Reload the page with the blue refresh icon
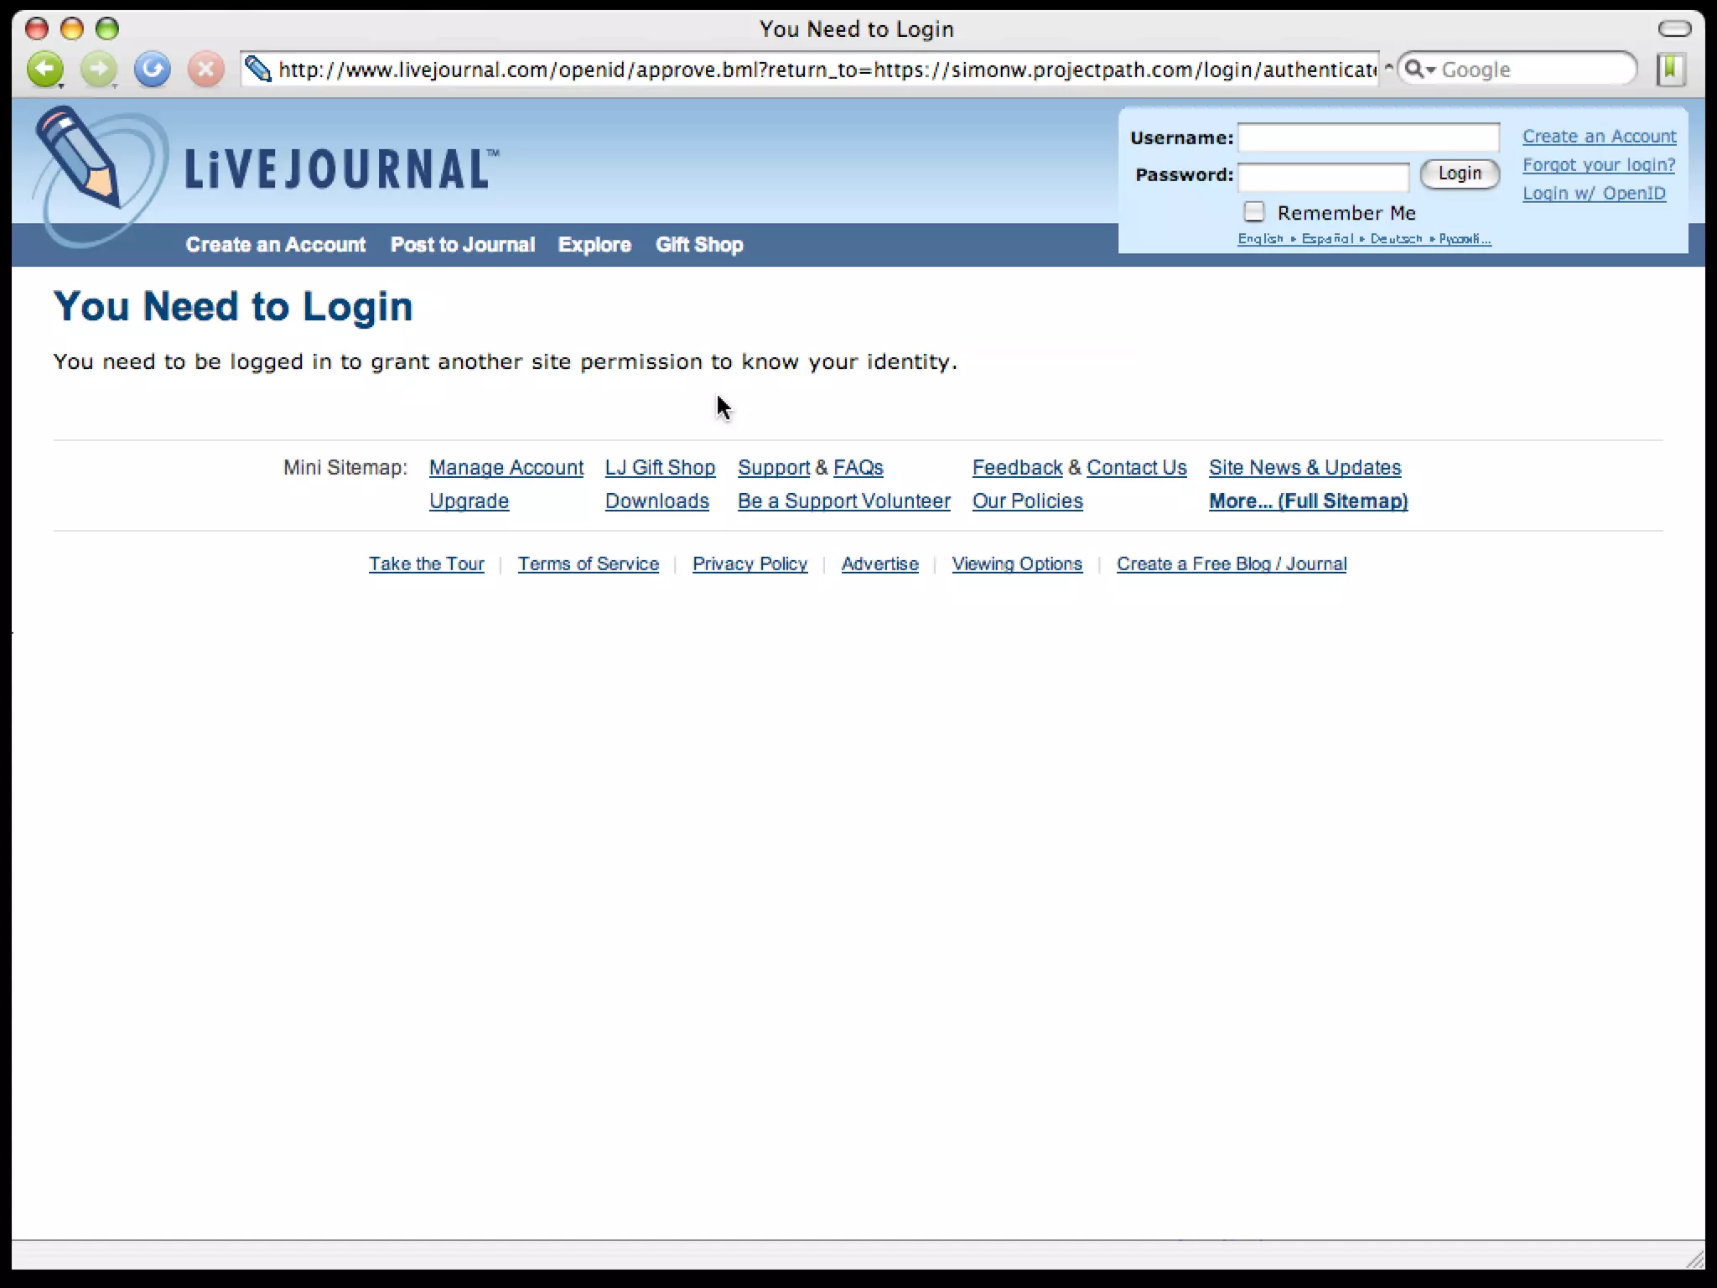 click(153, 68)
